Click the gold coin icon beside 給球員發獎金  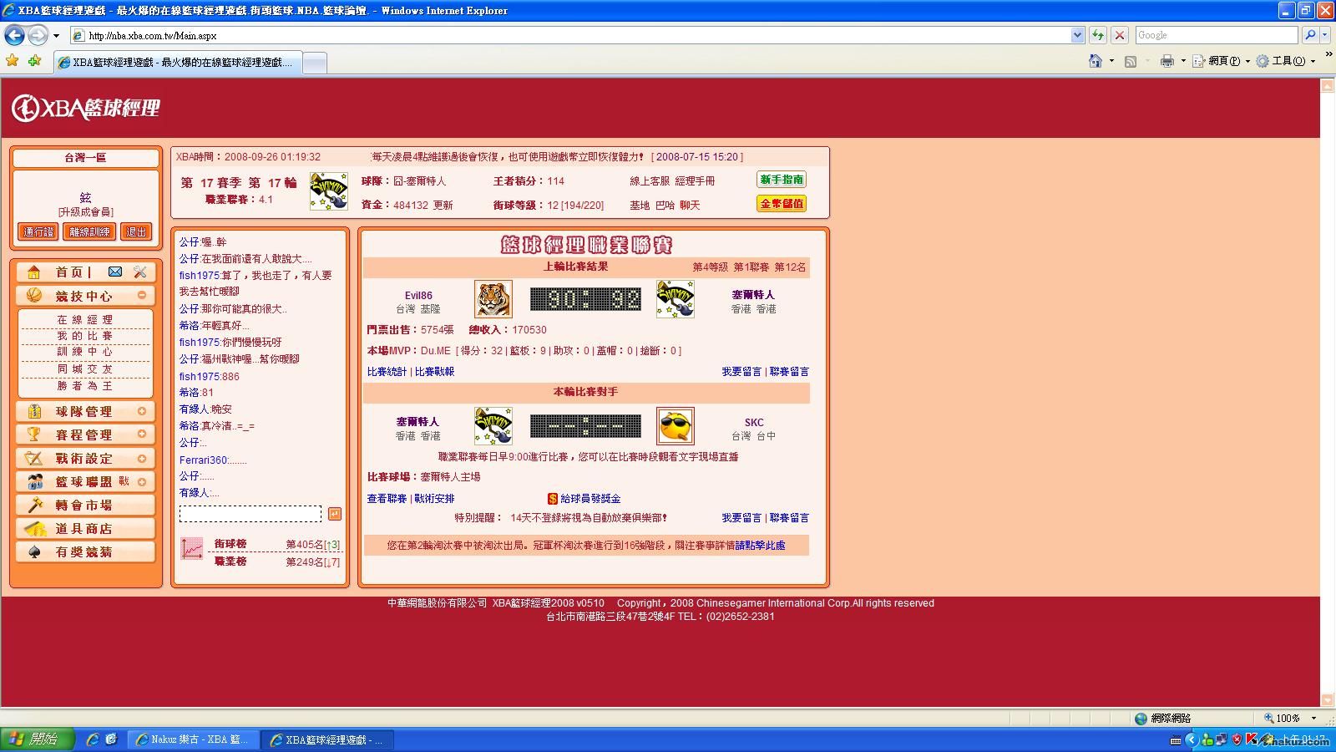click(552, 499)
